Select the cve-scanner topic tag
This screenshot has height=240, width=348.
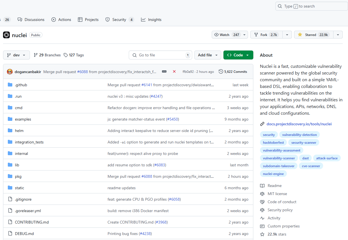click(311, 166)
